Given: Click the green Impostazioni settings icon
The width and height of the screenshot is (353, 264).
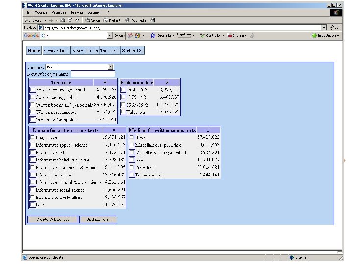Looking at the screenshot, I should point(314,36).
